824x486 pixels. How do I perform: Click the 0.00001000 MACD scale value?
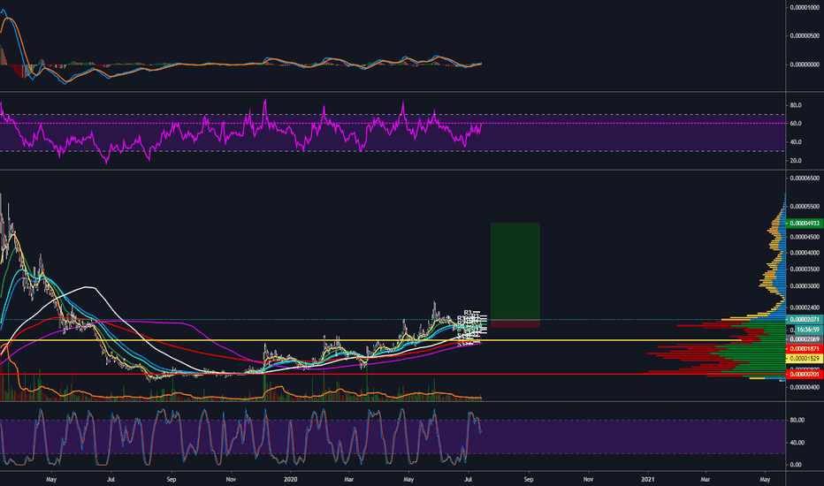click(x=805, y=7)
